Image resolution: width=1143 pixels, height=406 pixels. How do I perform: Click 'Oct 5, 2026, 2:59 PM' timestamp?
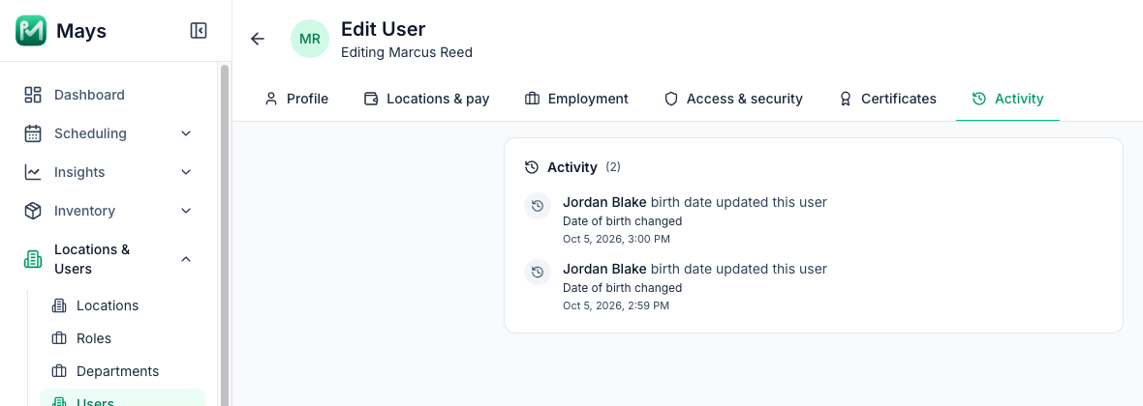(616, 305)
